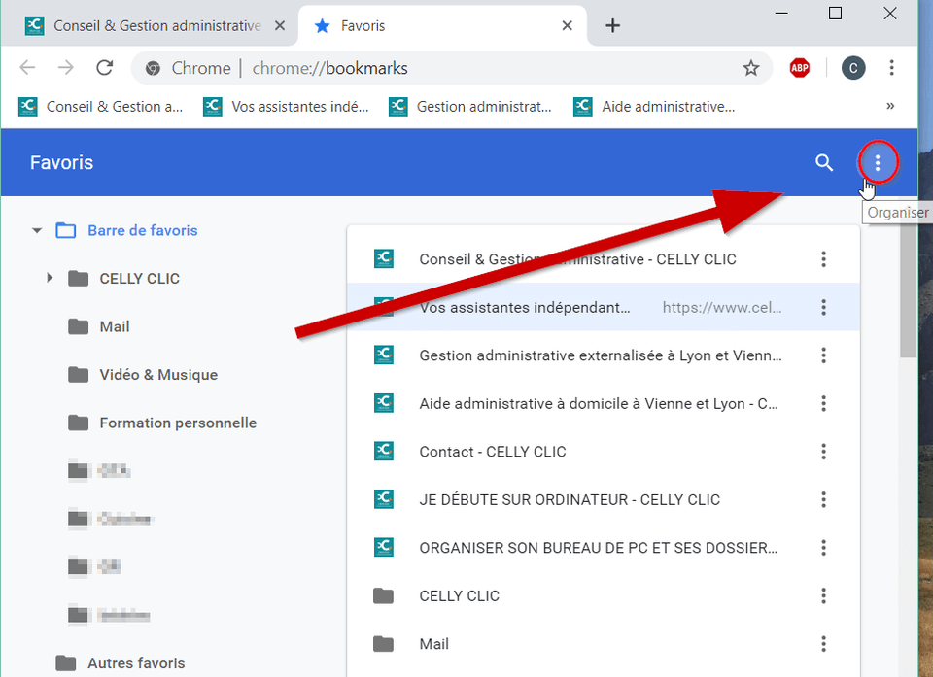The height and width of the screenshot is (677, 933).
Task: Open more actions for Vos assistantes indépendant bookmark
Action: [x=823, y=307]
